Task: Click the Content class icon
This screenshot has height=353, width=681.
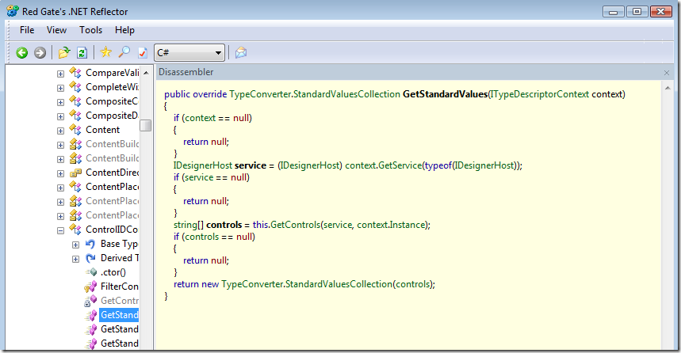Action: tap(75, 130)
